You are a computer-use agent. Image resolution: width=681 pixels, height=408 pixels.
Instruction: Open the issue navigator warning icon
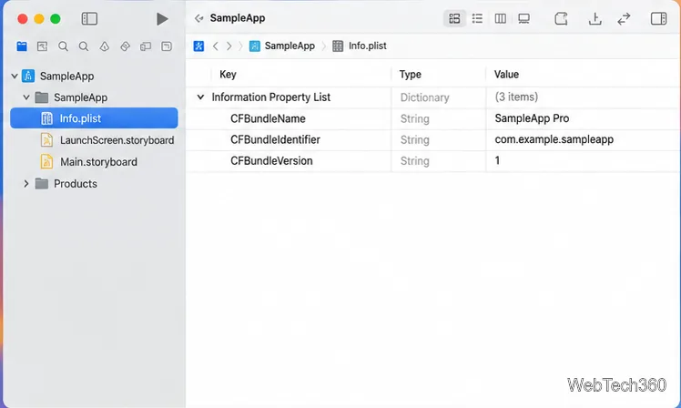(104, 46)
